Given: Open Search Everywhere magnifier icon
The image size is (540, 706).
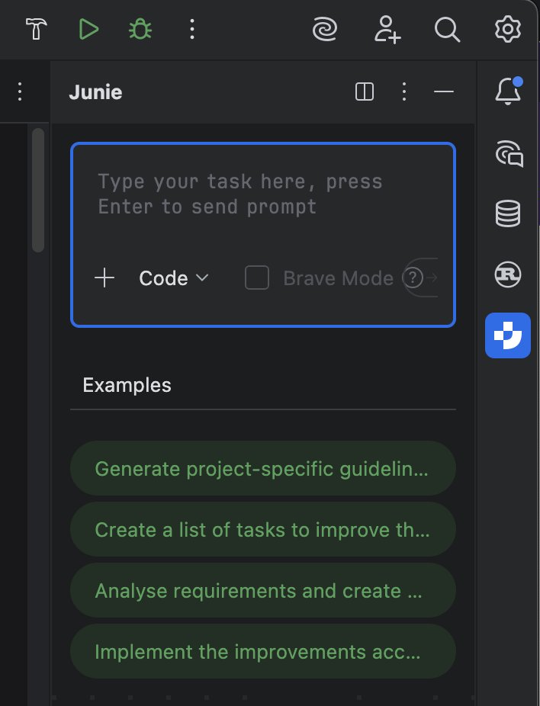Looking at the screenshot, I should 447,29.
